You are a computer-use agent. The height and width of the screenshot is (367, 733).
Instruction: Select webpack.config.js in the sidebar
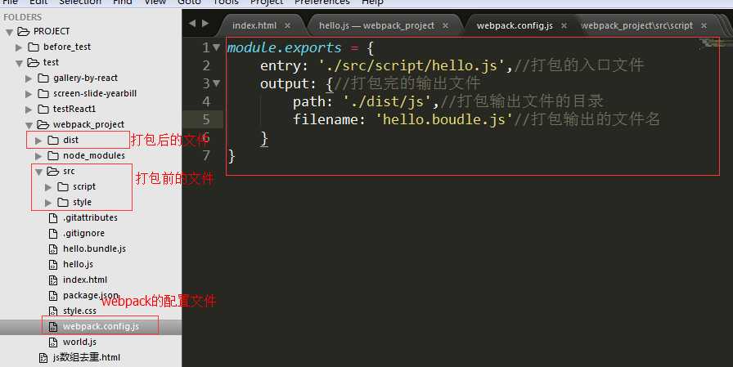pyautogui.click(x=101, y=326)
